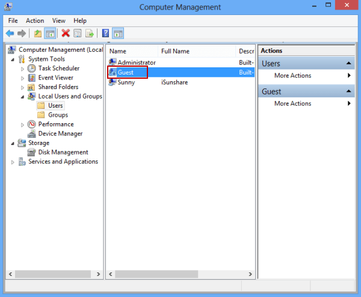The image size is (361, 297).
Task: Click the red Delete X toolbar icon
Action: pyautogui.click(x=66, y=34)
